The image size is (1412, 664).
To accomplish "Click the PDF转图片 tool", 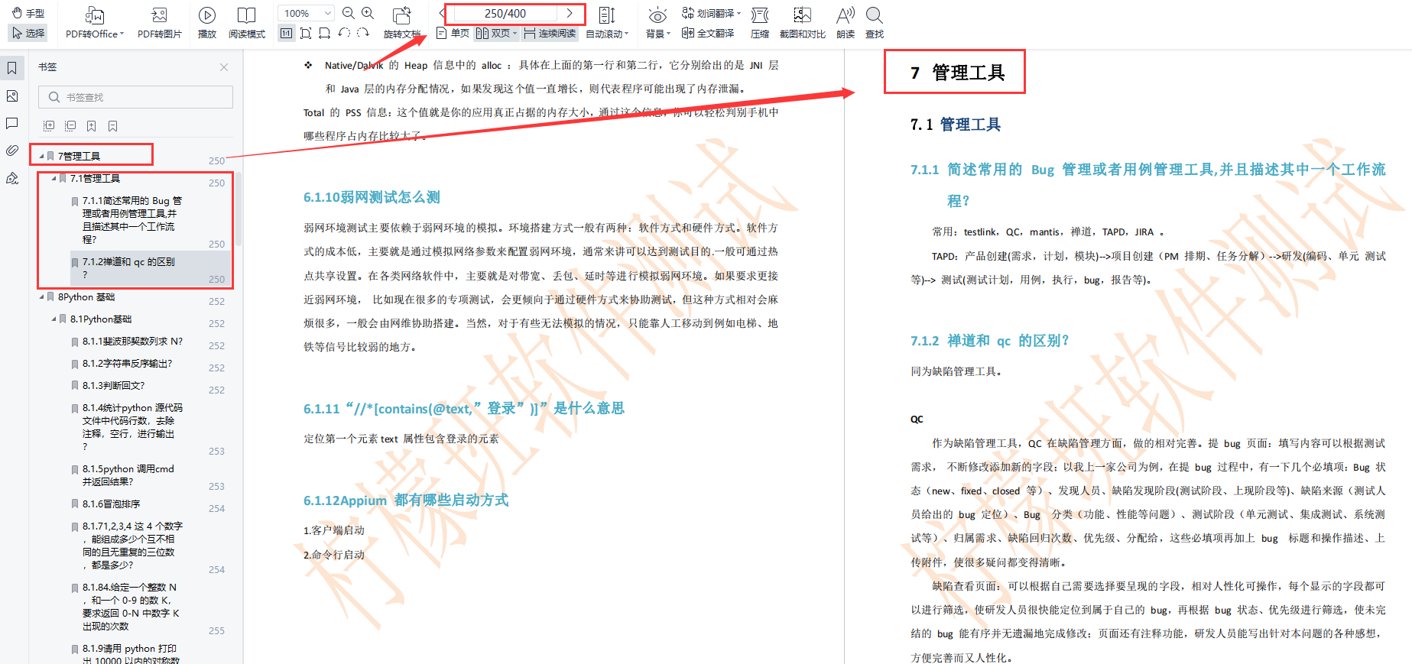I will [x=159, y=24].
